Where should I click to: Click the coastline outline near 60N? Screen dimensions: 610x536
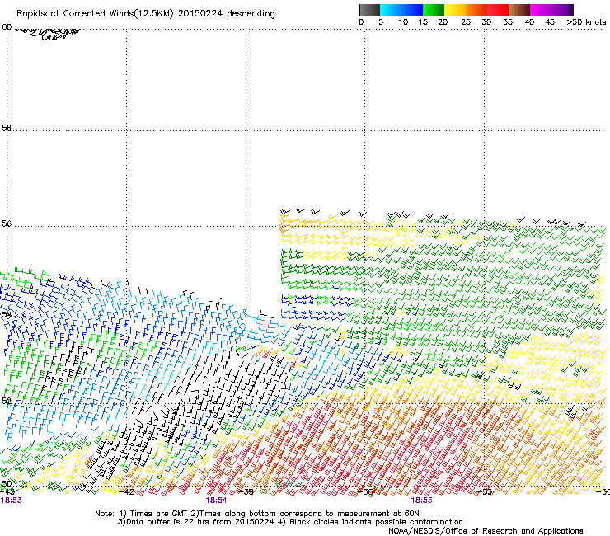click(47, 33)
